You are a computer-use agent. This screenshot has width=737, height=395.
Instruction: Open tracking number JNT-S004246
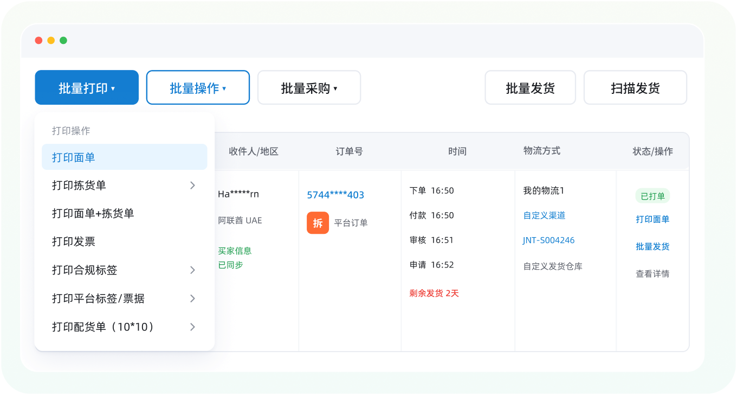click(x=548, y=240)
